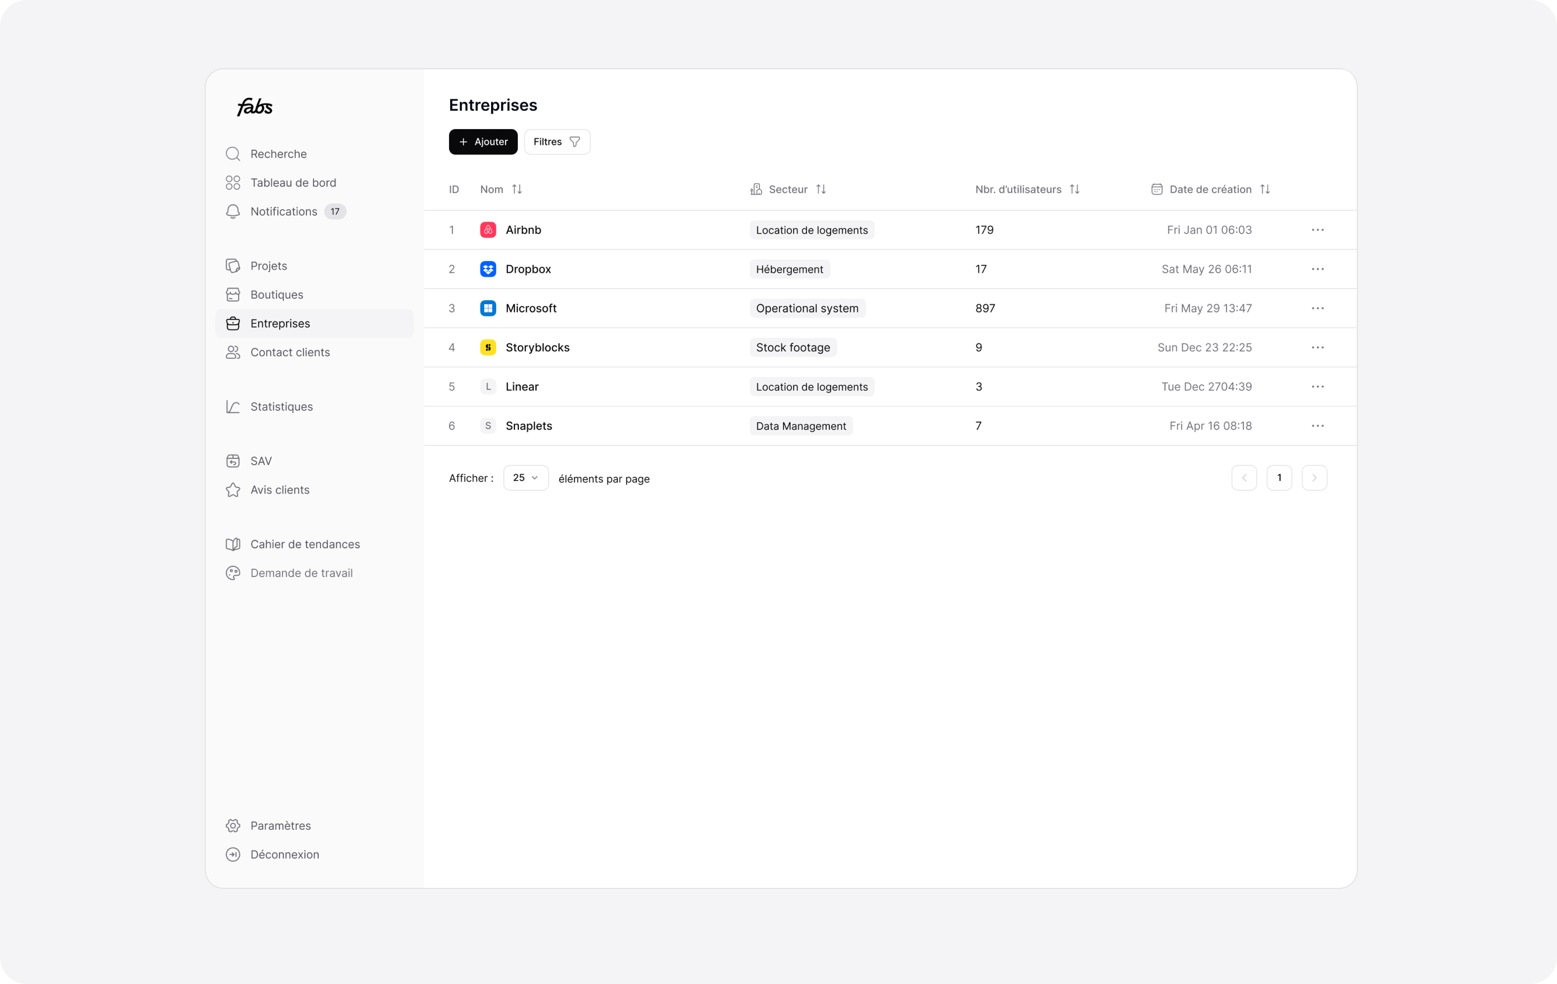This screenshot has height=984, width=1557.
Task: Select the Linear company row
Action: [522, 387]
